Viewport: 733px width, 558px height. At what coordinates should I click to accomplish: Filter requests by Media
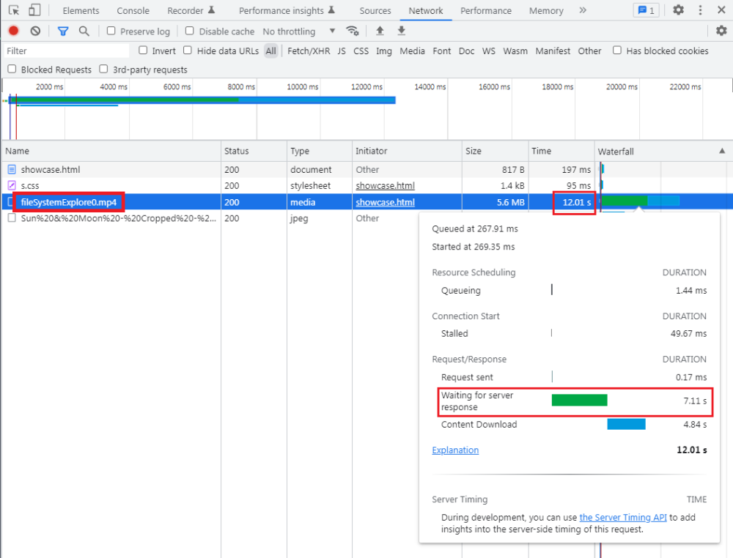(x=412, y=51)
